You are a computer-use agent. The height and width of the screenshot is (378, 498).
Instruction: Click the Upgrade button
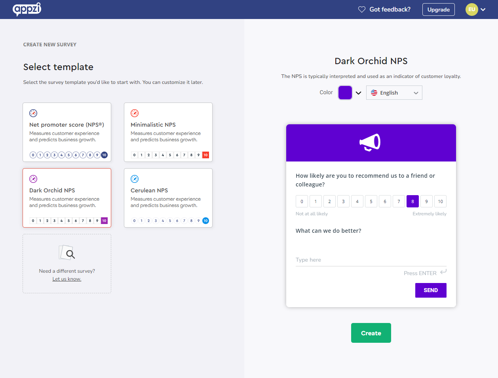tap(439, 9)
